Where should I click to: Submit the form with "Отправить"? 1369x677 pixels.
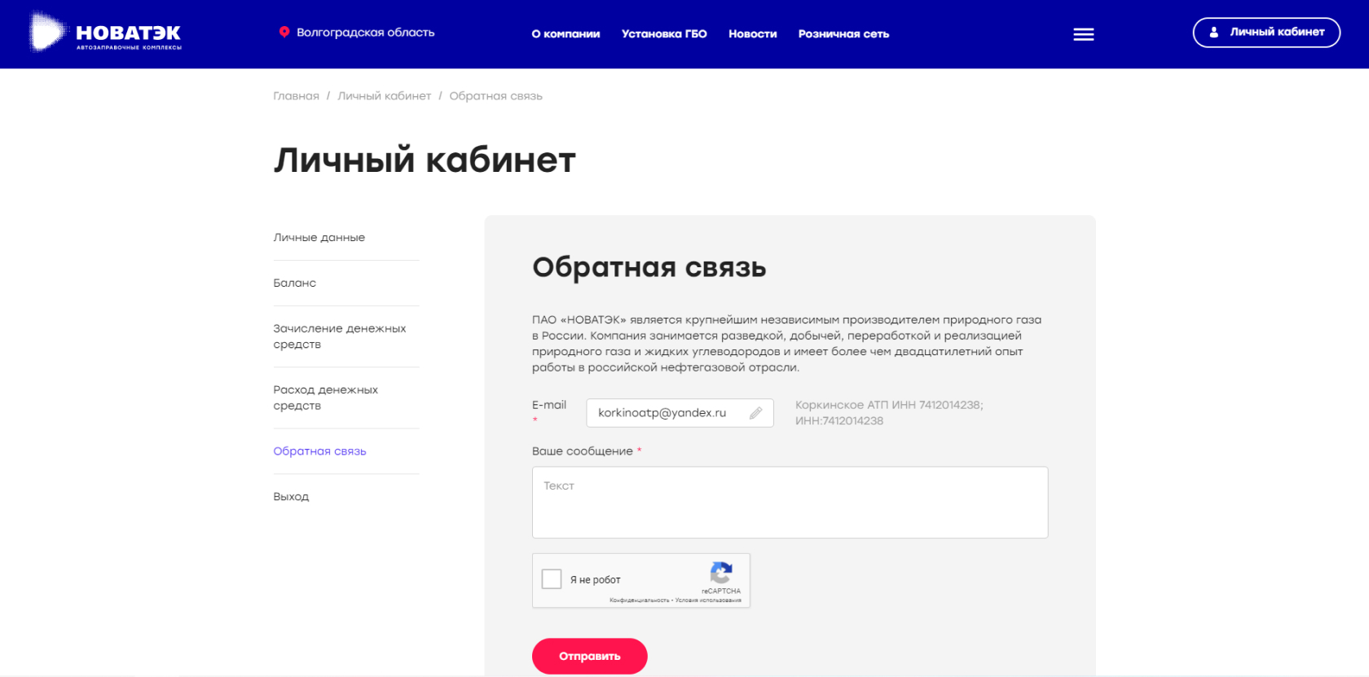coord(589,656)
